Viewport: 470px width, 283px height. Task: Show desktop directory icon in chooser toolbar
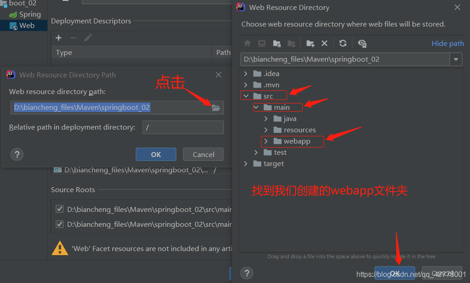pyautogui.click(x=262, y=43)
